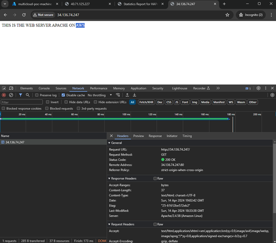Collapse the Response Headers section
276x243 pixels.
click(124, 179)
